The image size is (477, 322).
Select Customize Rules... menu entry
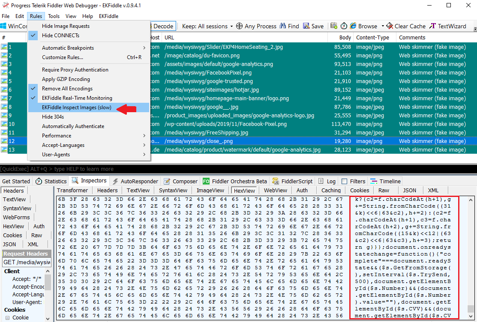[89, 57]
